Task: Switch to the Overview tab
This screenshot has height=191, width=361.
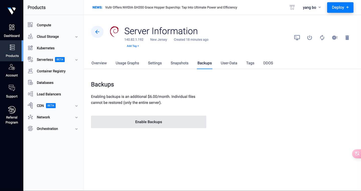Action: tap(99, 63)
